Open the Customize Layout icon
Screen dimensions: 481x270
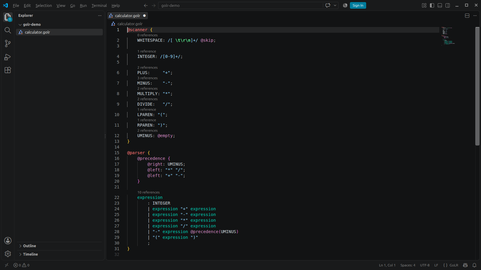424,5
